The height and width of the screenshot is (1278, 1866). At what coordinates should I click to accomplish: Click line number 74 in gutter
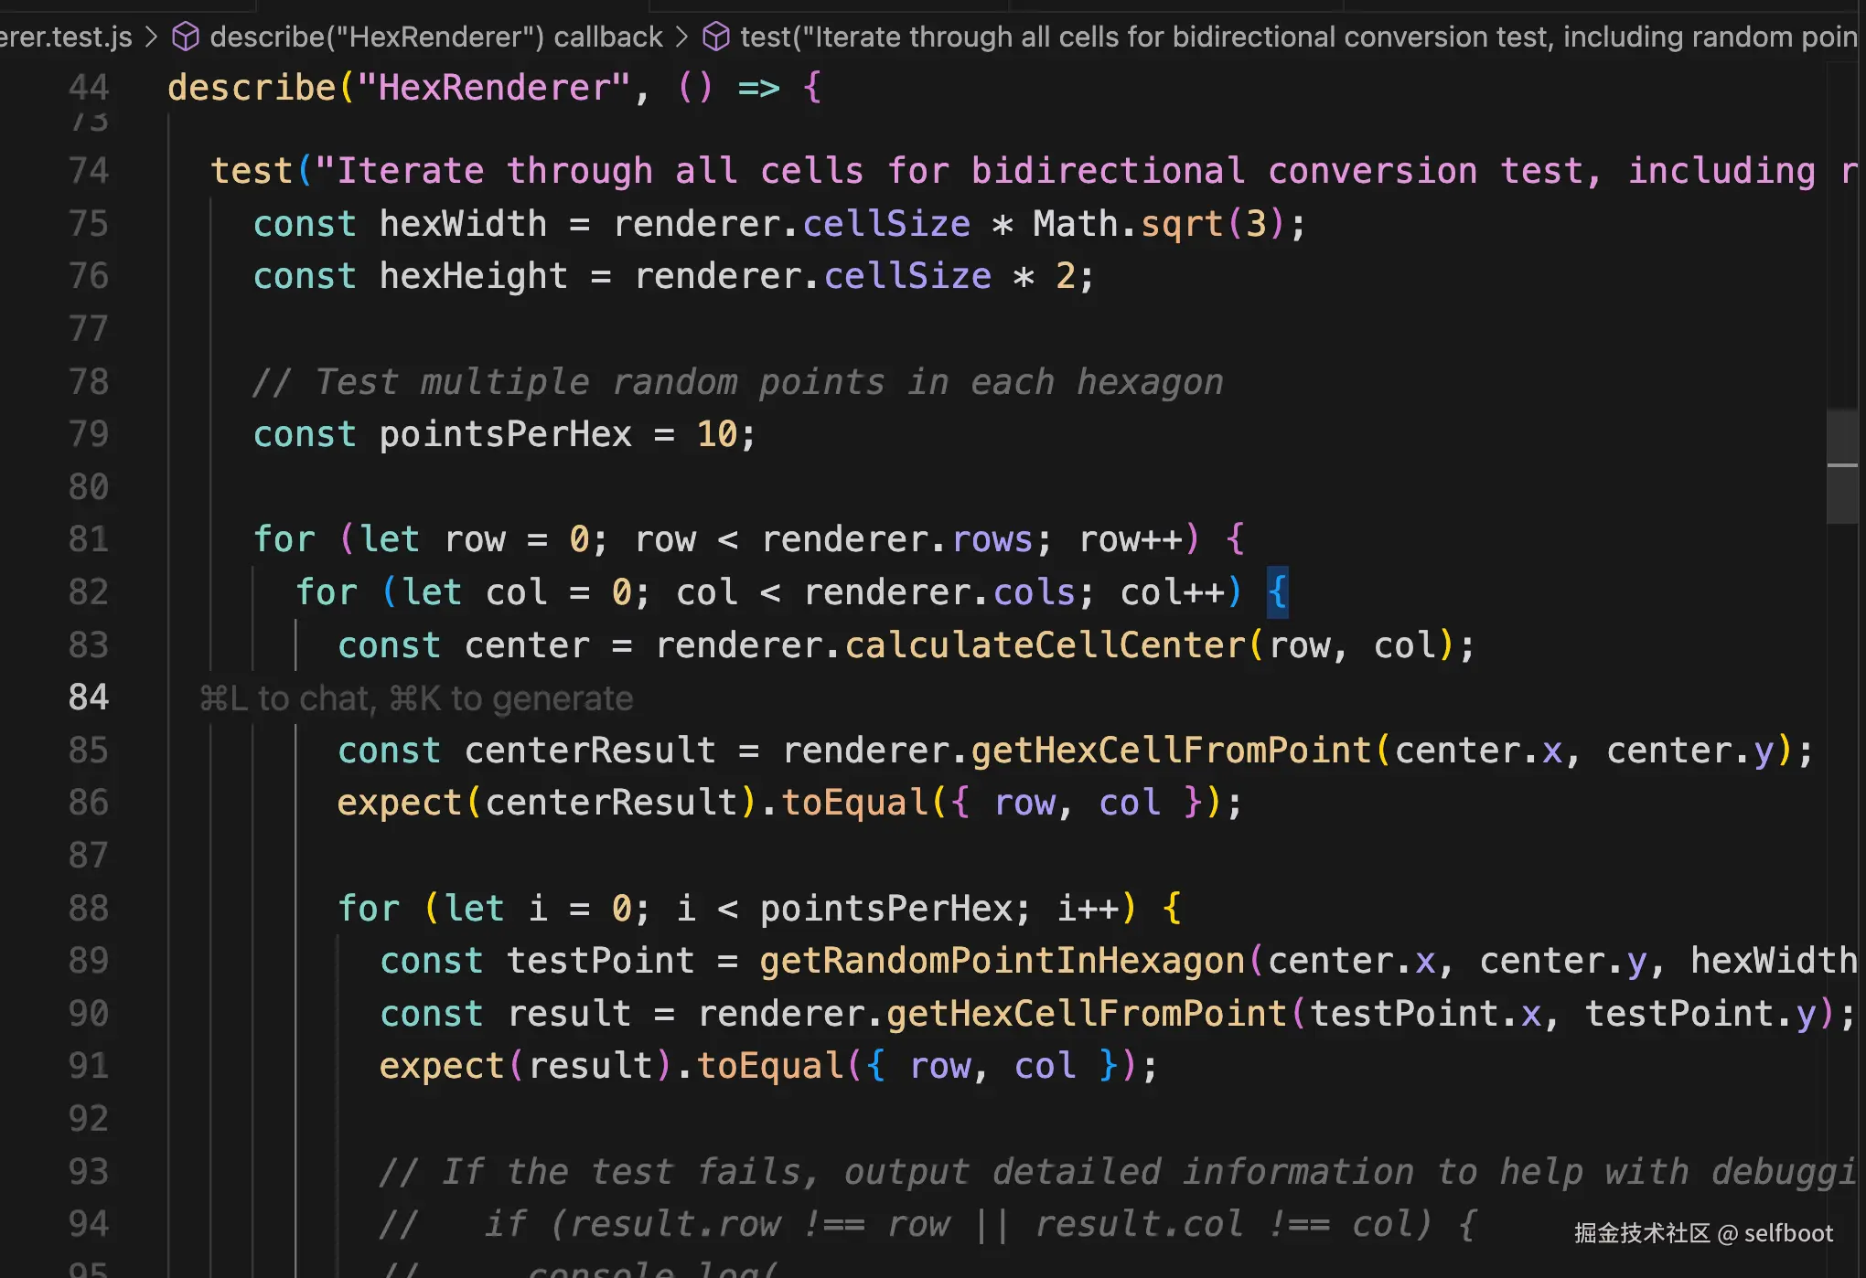(x=89, y=171)
